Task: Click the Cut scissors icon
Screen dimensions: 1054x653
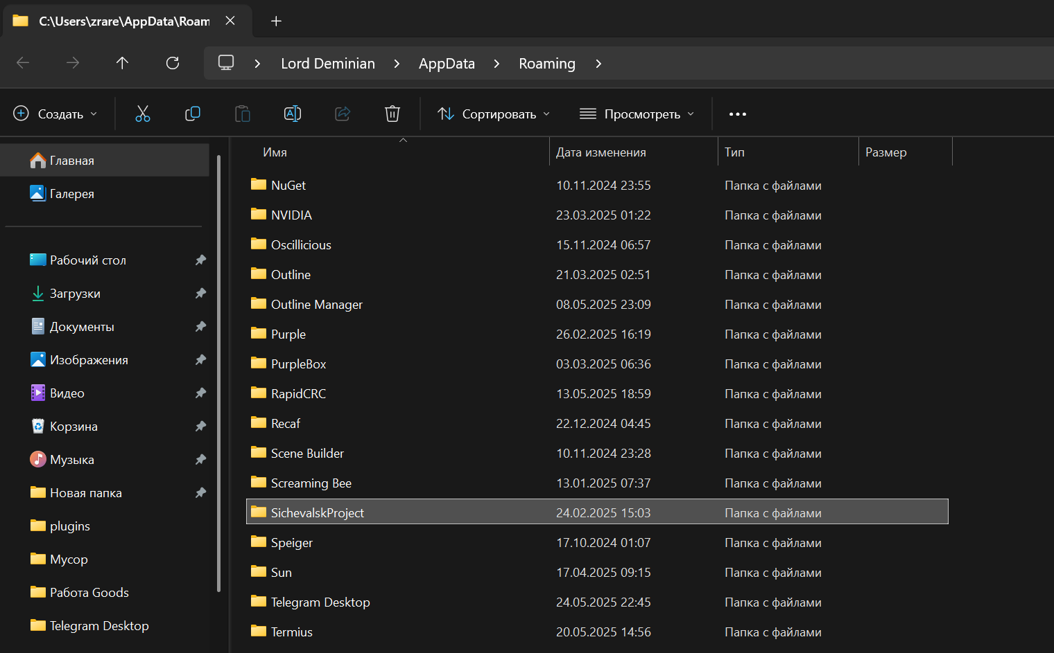Action: coord(143,114)
